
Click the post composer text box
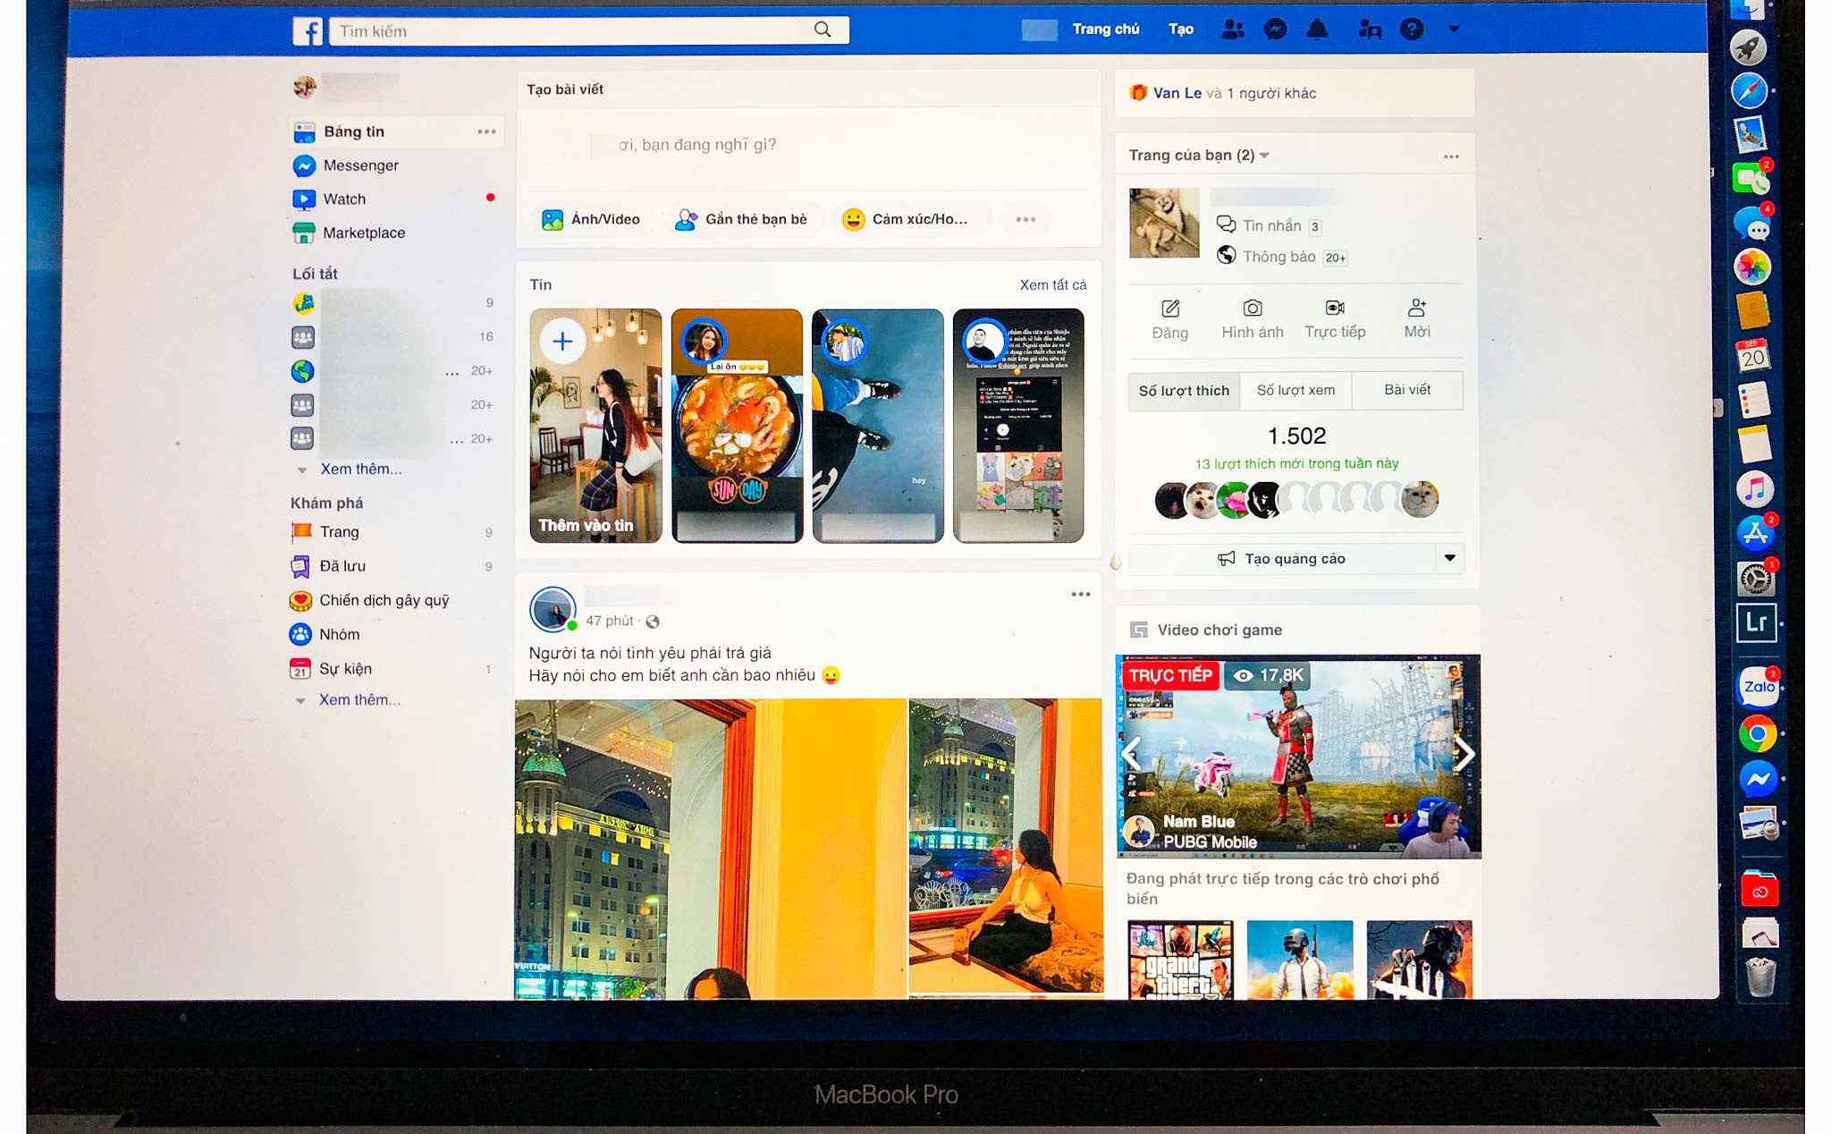(808, 145)
